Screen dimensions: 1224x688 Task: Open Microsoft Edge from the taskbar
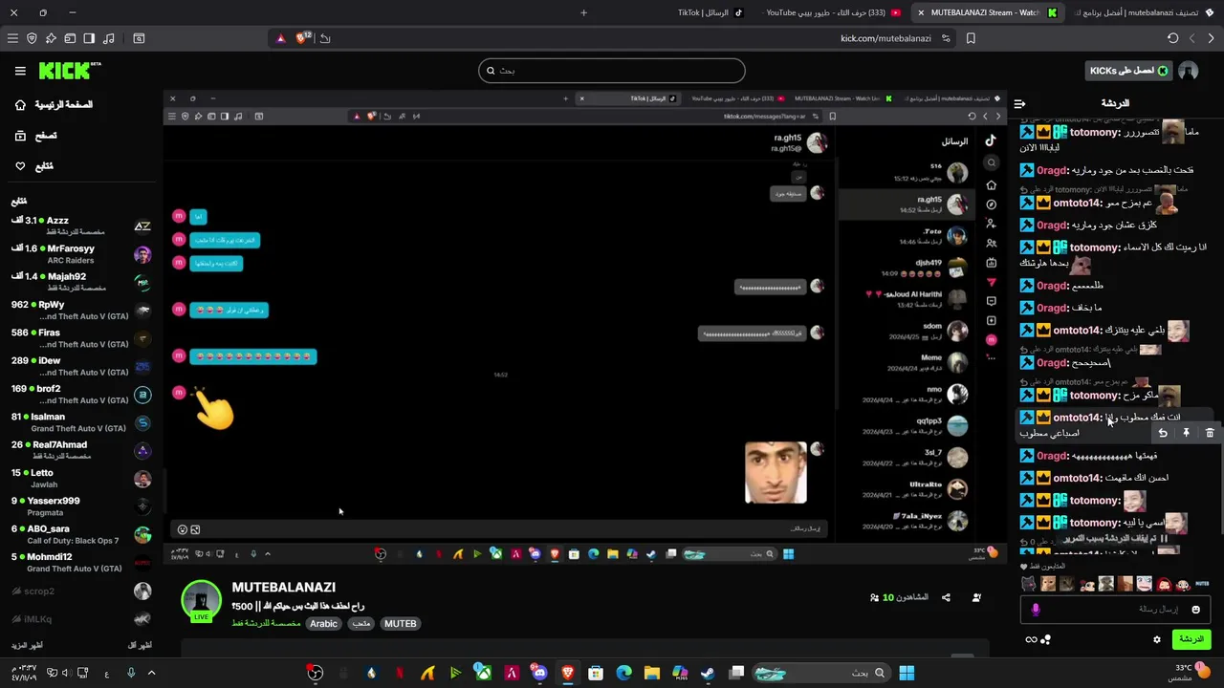pyautogui.click(x=623, y=673)
